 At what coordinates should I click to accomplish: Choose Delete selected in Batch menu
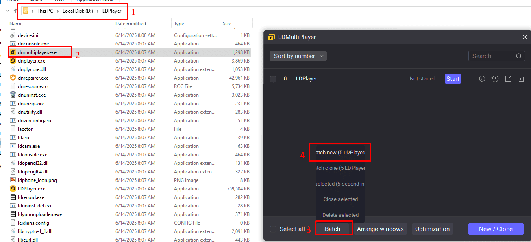tap(341, 215)
